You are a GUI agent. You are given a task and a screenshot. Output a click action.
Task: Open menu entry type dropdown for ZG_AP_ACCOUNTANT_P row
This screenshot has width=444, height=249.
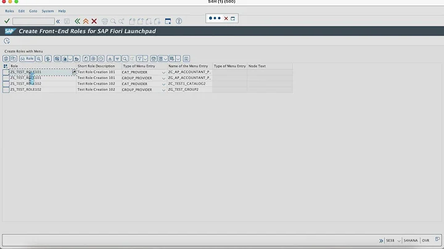163,78
